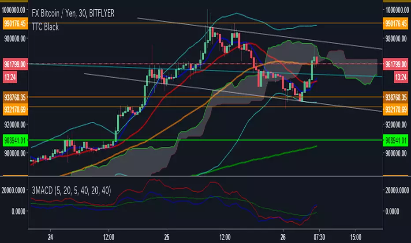Click the 13:24 countdown label on left scale
The image size is (411, 243).
click(x=10, y=77)
